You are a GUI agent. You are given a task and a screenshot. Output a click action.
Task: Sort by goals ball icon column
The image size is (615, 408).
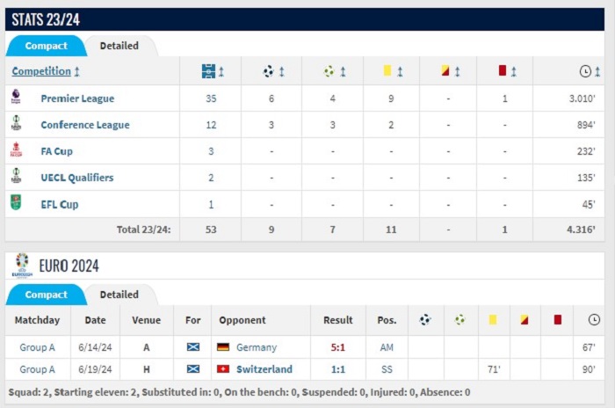(268, 71)
